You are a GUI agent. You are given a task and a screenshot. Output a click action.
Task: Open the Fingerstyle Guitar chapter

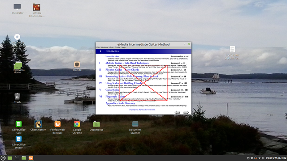115,97
